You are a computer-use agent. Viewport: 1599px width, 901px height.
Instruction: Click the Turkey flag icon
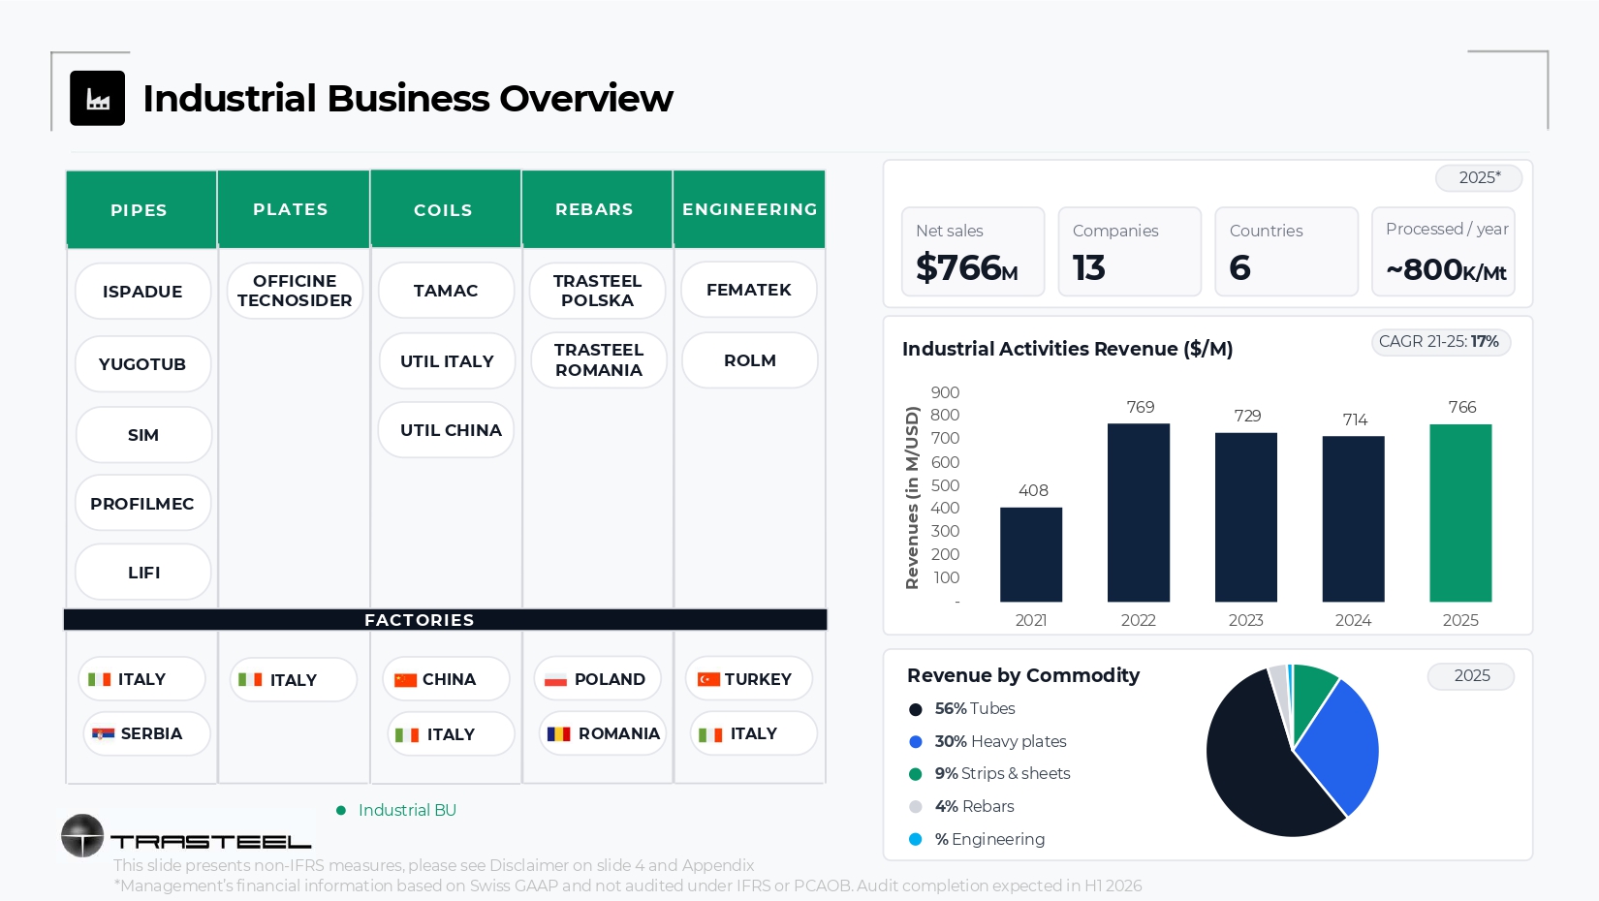pos(708,680)
